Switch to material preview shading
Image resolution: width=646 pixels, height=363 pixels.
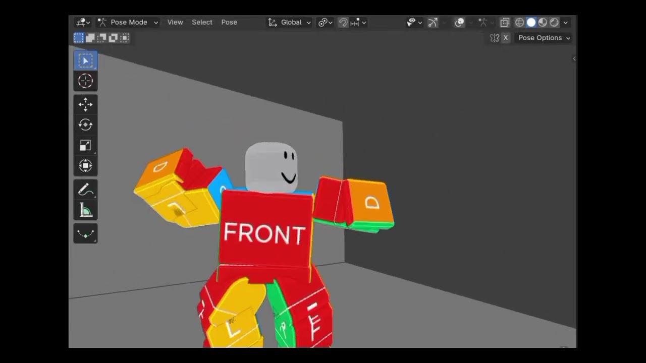click(543, 22)
